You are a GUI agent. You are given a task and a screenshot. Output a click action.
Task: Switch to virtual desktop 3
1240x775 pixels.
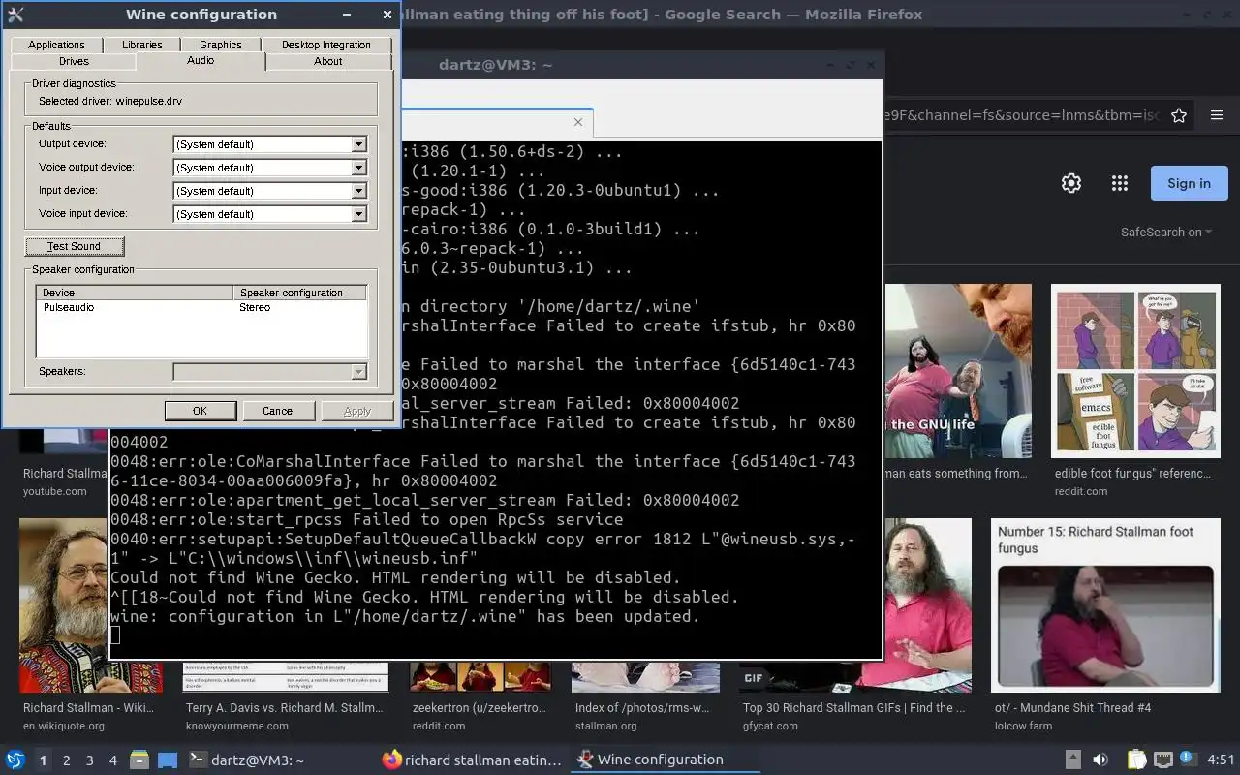pos(90,760)
